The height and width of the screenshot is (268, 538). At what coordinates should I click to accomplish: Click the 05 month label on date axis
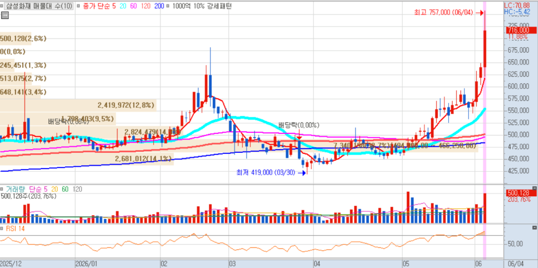tap(406, 264)
